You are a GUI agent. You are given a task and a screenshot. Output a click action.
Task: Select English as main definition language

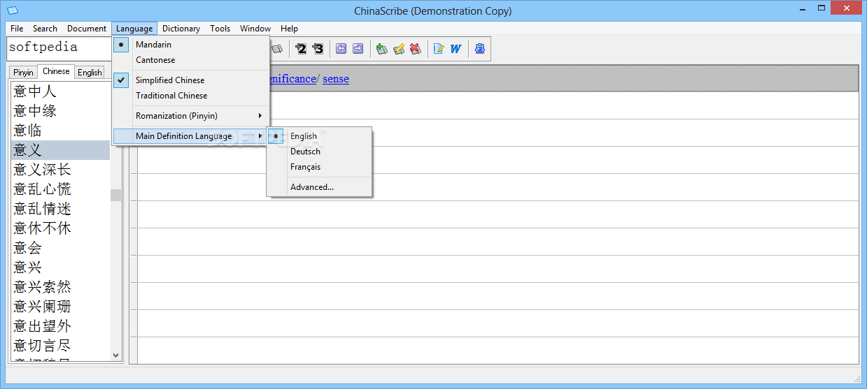(320, 136)
